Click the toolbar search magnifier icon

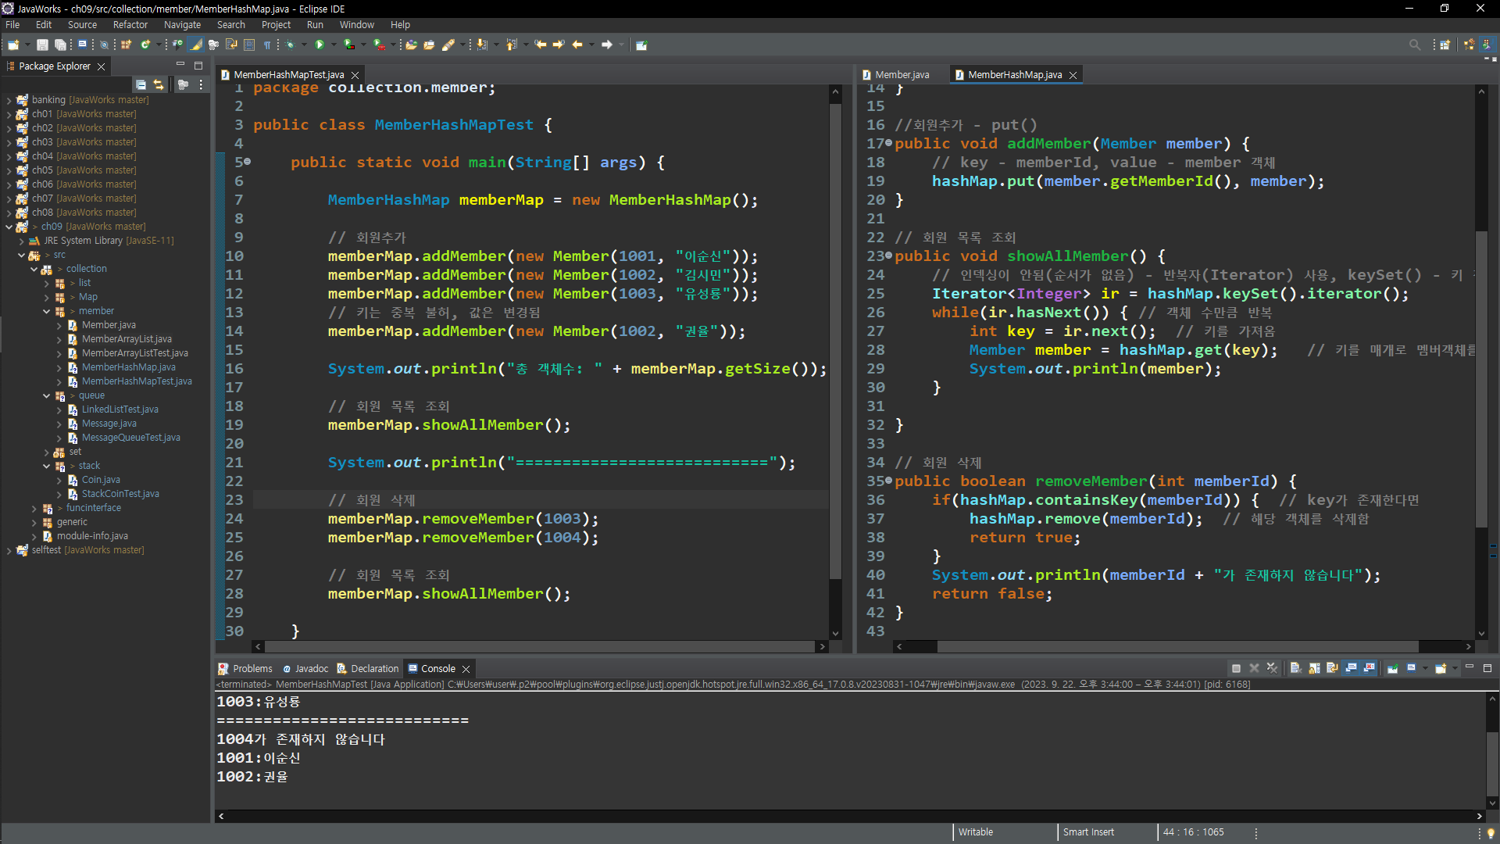click(x=1414, y=45)
